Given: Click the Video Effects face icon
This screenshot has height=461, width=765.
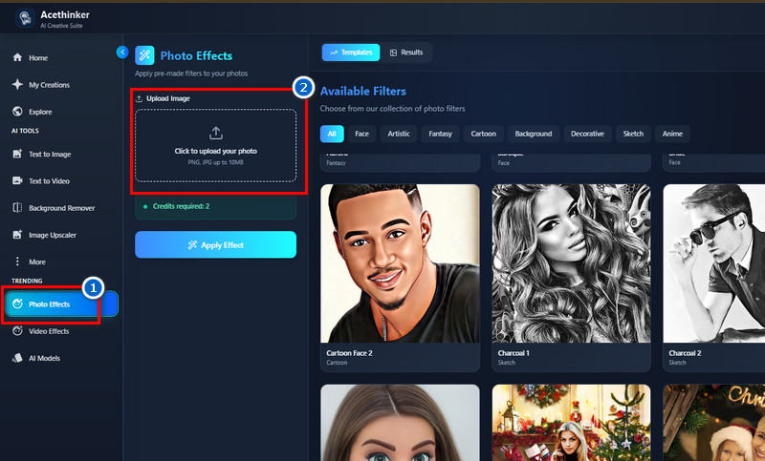Looking at the screenshot, I should (x=17, y=331).
